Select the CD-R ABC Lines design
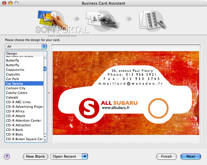Screen dimensions: 207x165 pos(24,102)
